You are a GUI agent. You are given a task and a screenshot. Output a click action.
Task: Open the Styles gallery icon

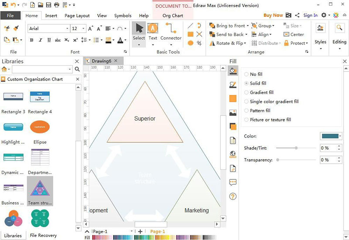[320, 29]
